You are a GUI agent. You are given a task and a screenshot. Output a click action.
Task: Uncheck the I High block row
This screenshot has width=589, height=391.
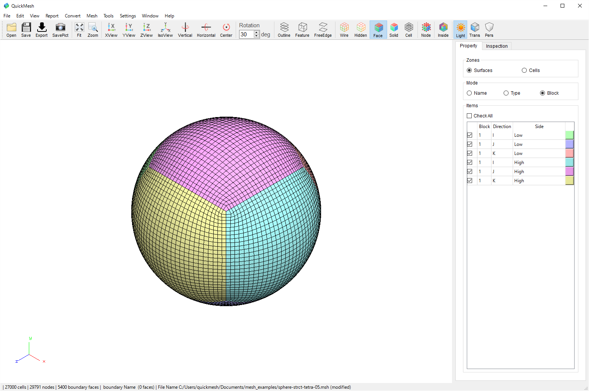click(x=470, y=163)
